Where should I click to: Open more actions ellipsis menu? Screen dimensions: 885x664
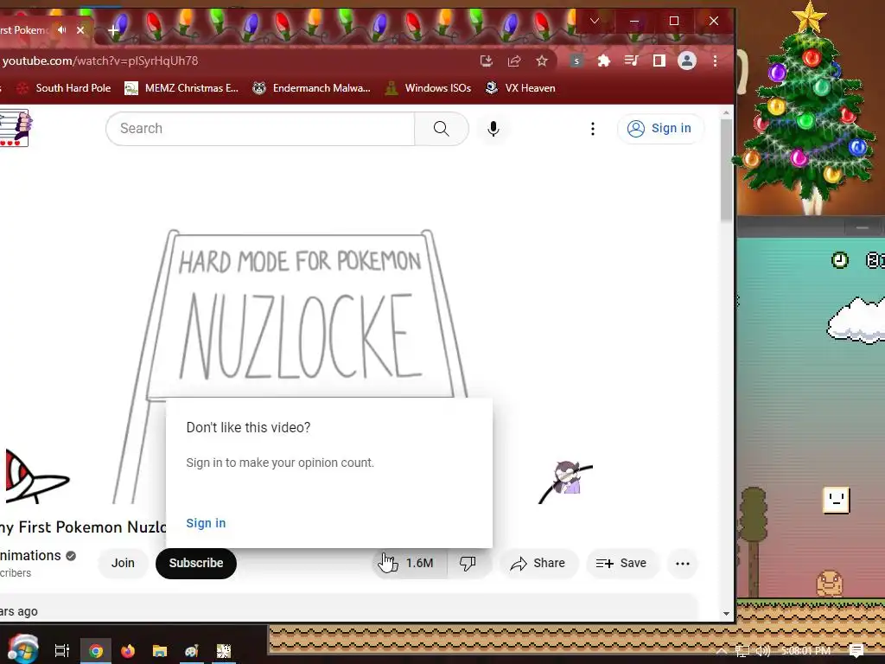683,564
